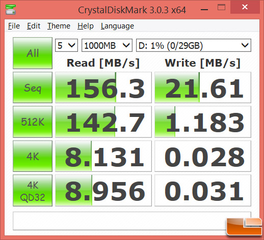Run the 4K QD32 benchmark test
Viewport: 264px width, 240px height.
click(33, 191)
